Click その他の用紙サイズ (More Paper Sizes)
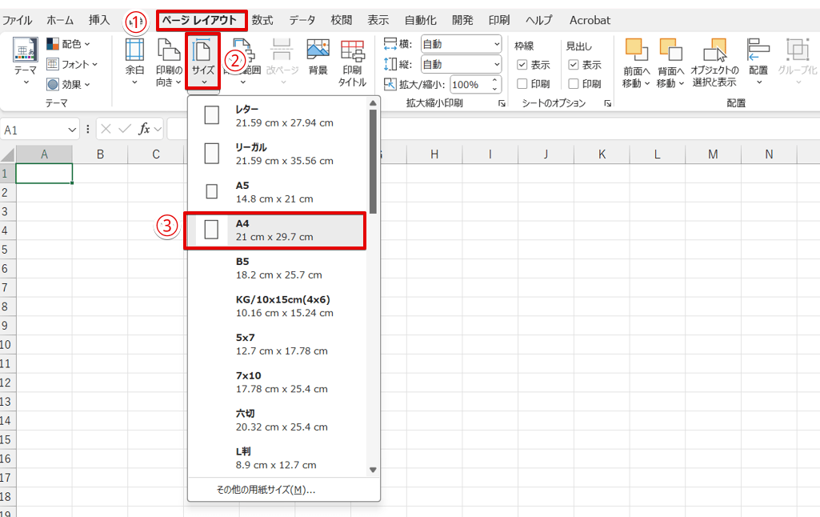Image resolution: width=820 pixels, height=517 pixels. tap(266, 490)
